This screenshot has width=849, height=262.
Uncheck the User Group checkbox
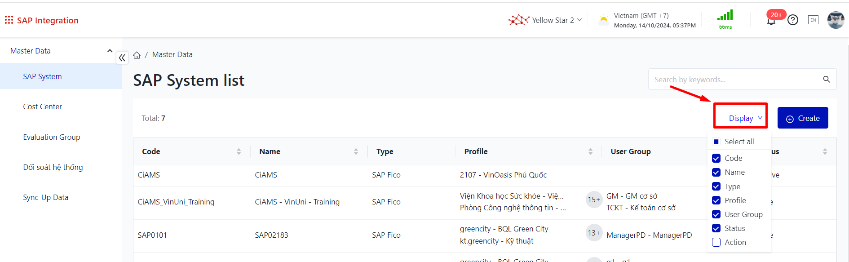click(716, 214)
